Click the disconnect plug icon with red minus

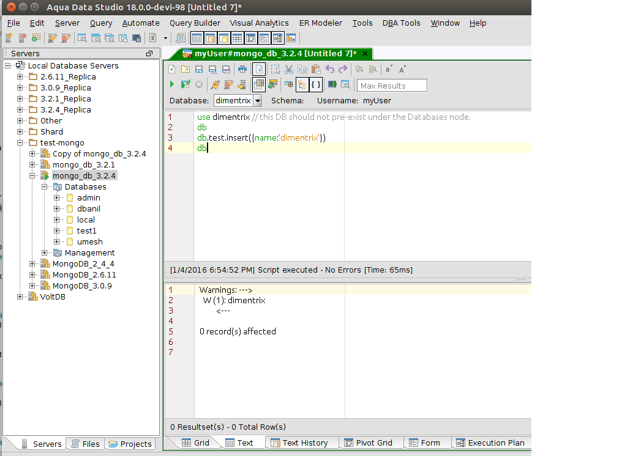(x=66, y=38)
